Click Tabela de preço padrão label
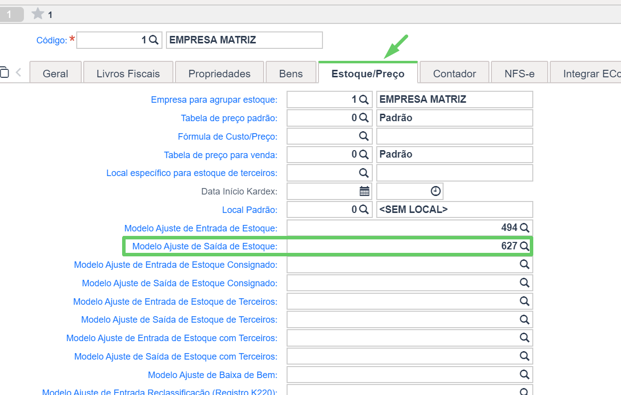The image size is (621, 395). pyautogui.click(x=229, y=118)
